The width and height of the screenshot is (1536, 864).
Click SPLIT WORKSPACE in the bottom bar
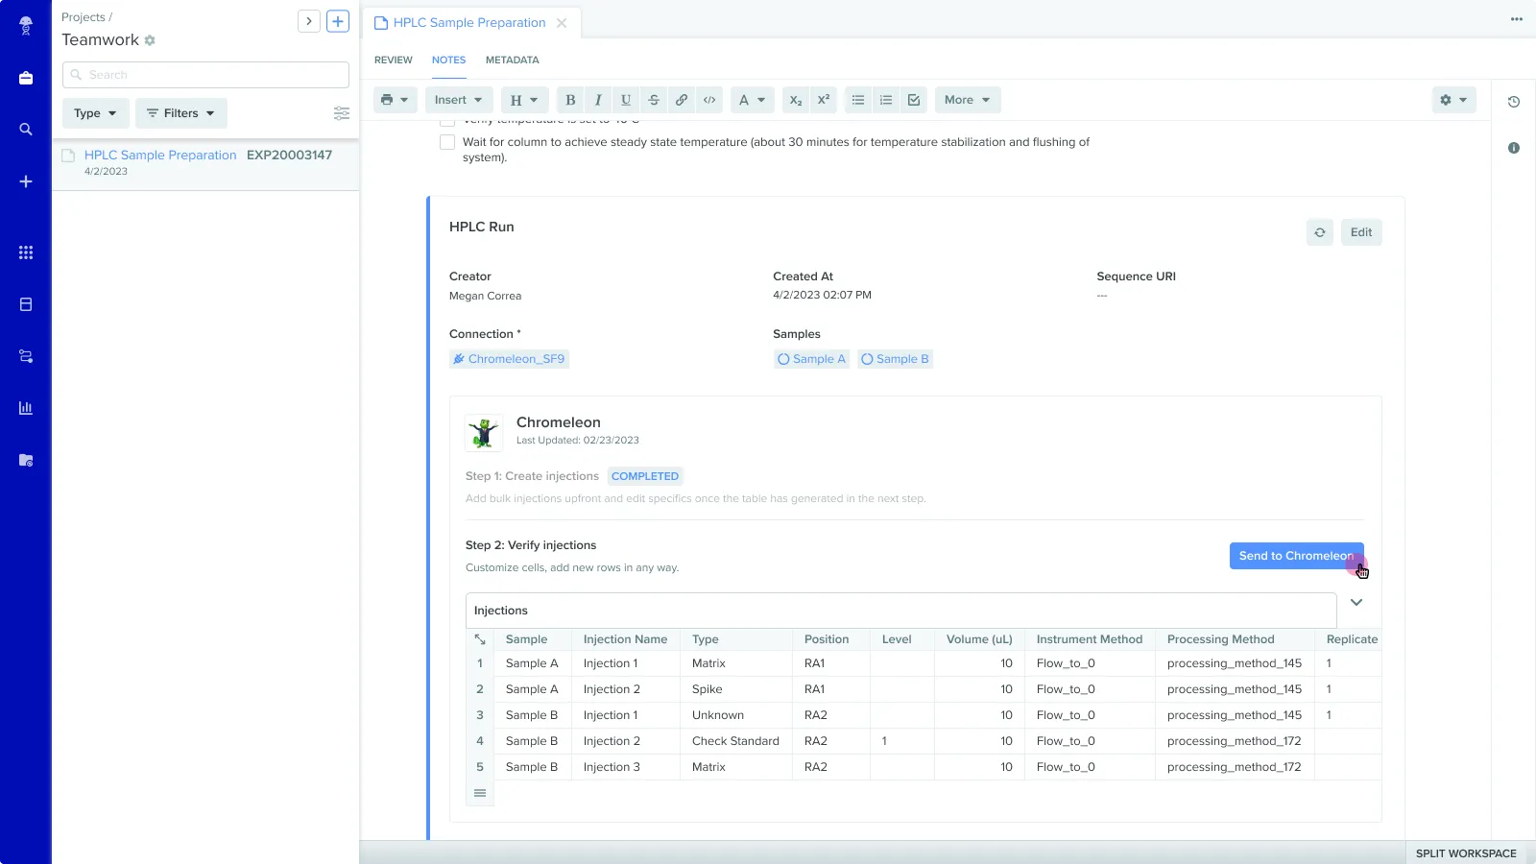(1466, 853)
